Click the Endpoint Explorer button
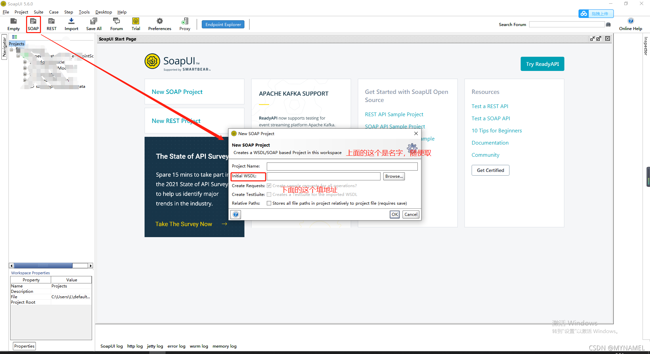Image resolution: width=650 pixels, height=354 pixels. (x=223, y=24)
